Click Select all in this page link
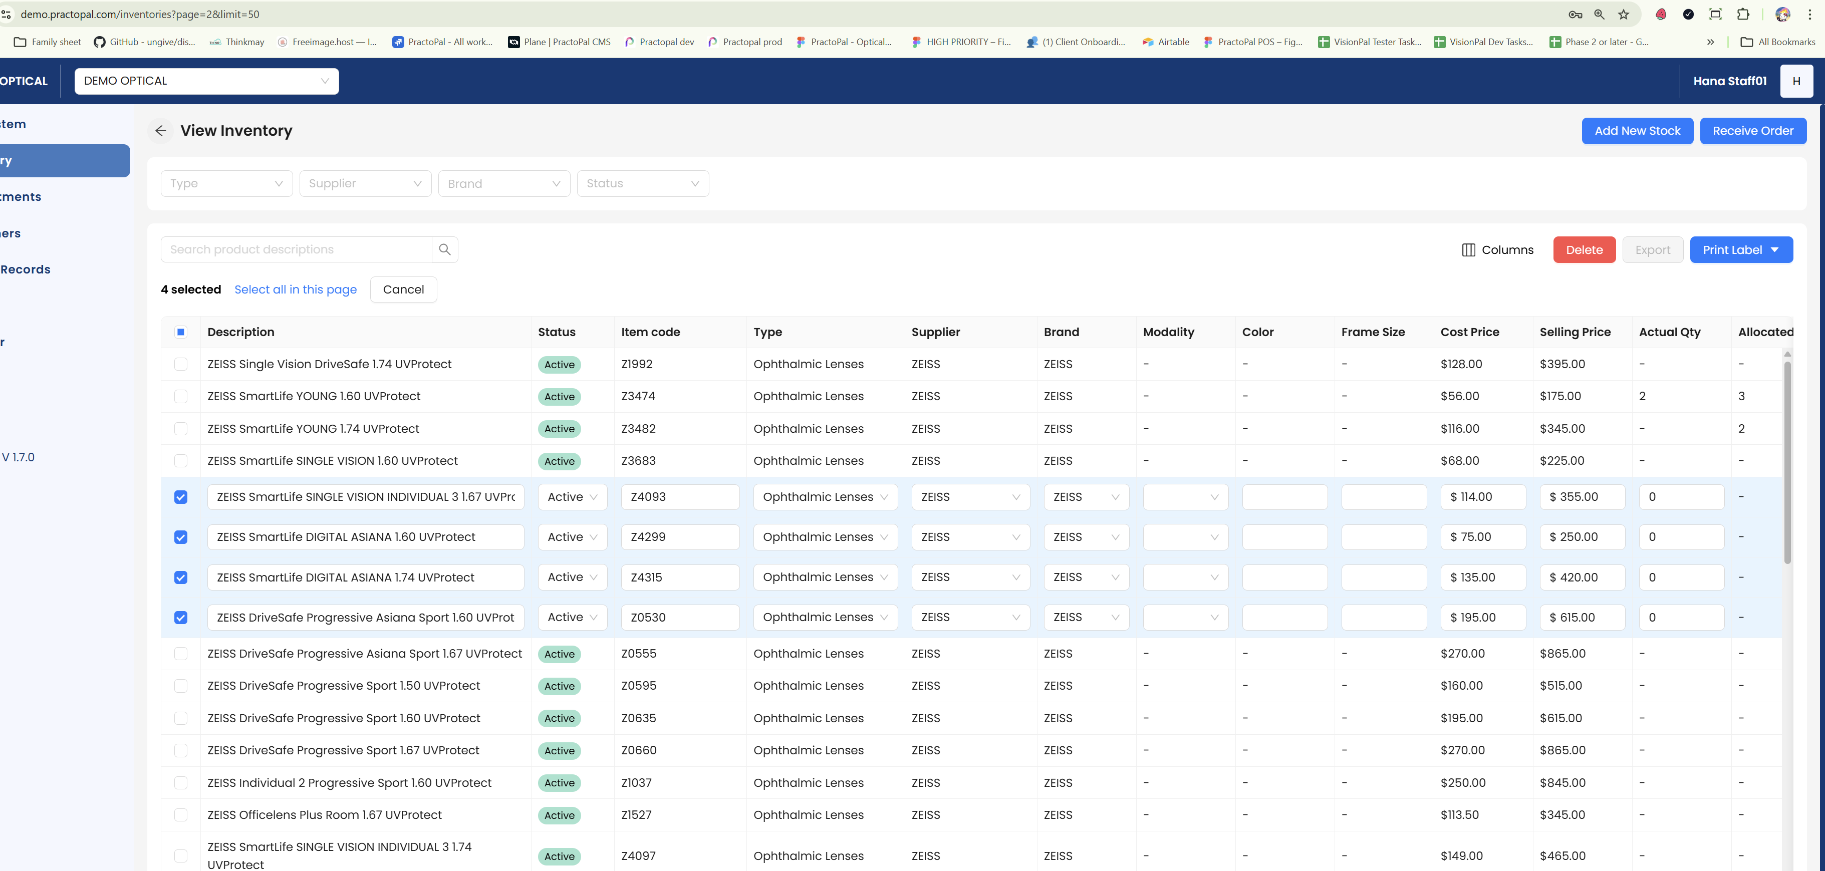The image size is (1825, 871). coord(296,289)
